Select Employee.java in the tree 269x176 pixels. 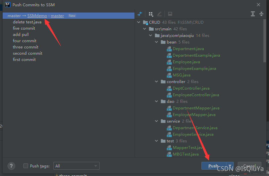coord(186,62)
